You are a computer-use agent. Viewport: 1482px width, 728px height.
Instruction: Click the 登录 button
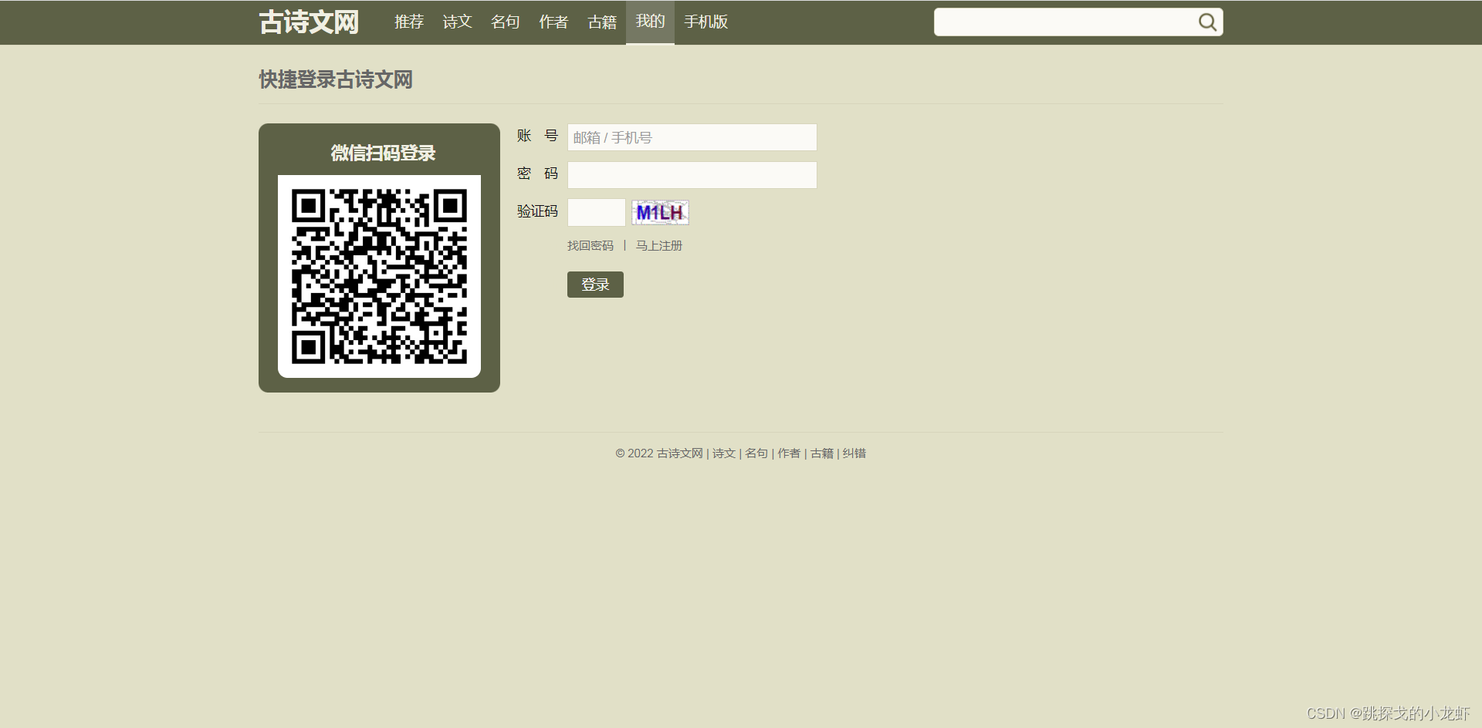point(595,285)
